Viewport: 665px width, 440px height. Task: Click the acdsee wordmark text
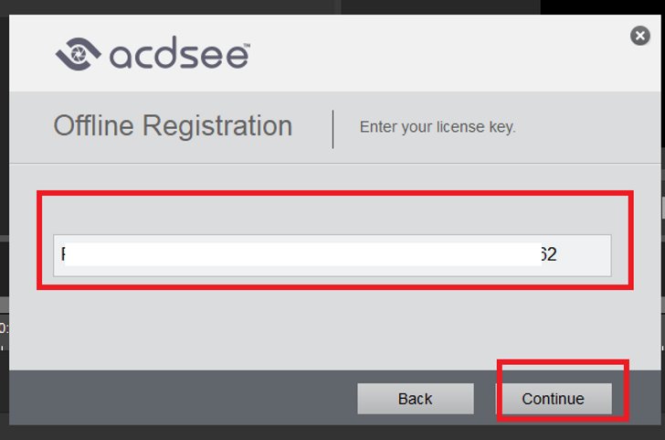tap(180, 53)
